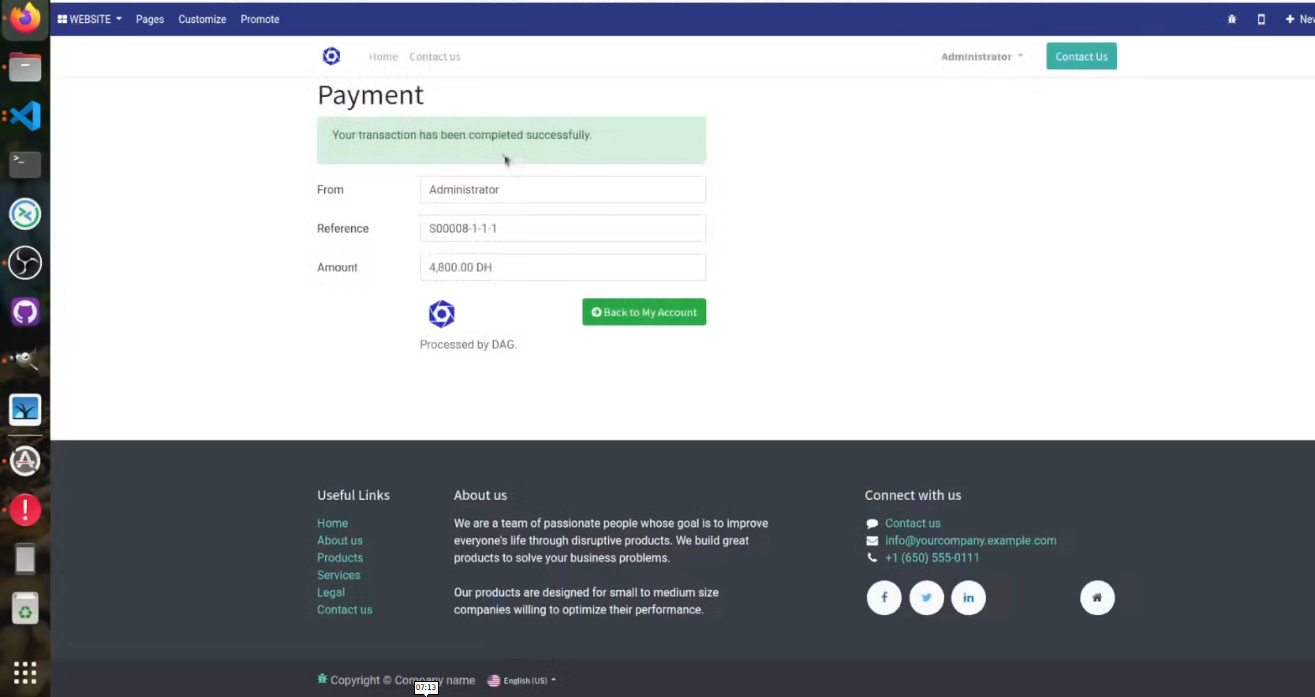Open the Terminal dock icon
The height and width of the screenshot is (697, 1315).
pyautogui.click(x=25, y=164)
